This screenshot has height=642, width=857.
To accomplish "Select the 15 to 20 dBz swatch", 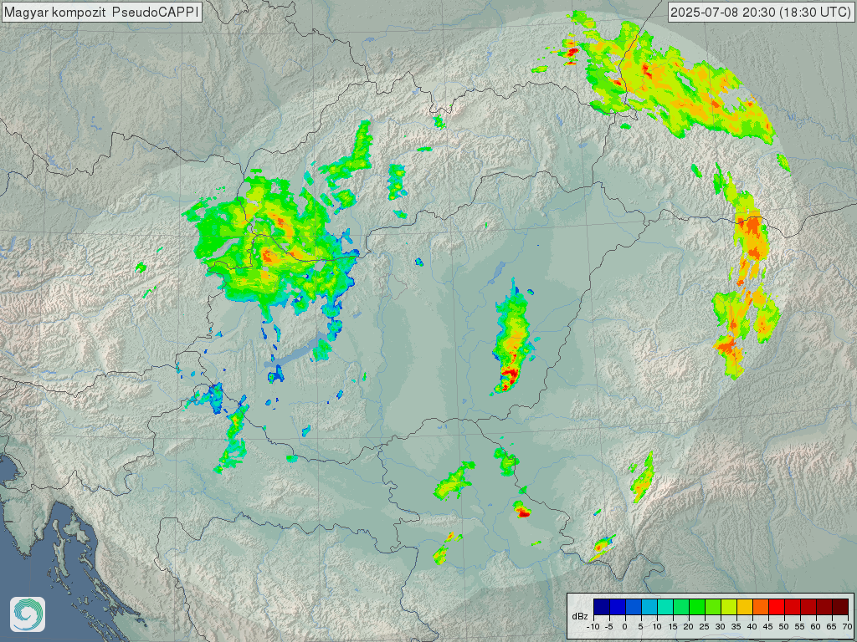I will (x=681, y=607).
